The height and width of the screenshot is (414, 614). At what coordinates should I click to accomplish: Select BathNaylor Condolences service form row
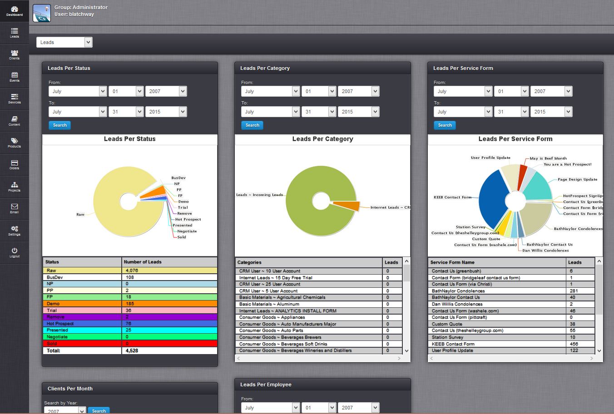511,291
